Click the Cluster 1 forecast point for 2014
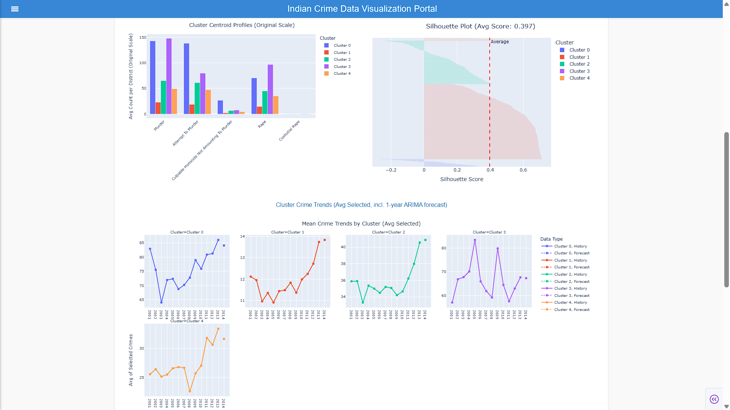 pos(325,240)
